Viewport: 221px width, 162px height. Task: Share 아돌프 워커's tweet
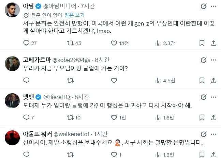tap(213, 155)
